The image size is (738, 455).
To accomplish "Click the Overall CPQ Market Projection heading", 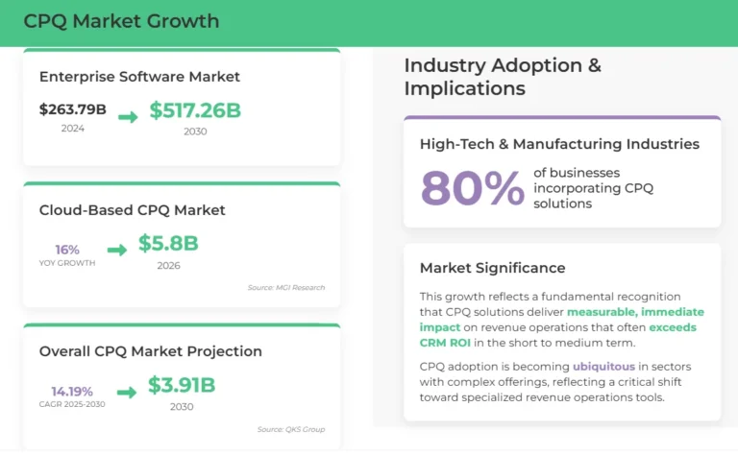I will (150, 351).
